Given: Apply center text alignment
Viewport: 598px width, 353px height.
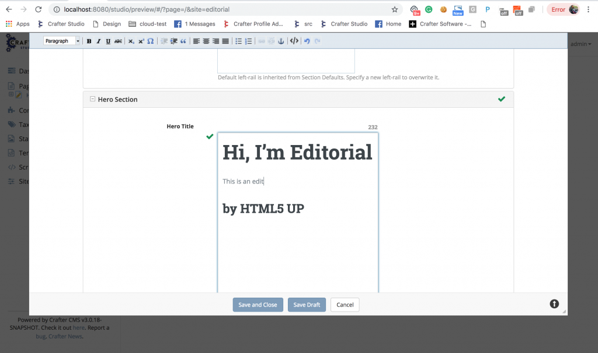Looking at the screenshot, I should click(206, 41).
